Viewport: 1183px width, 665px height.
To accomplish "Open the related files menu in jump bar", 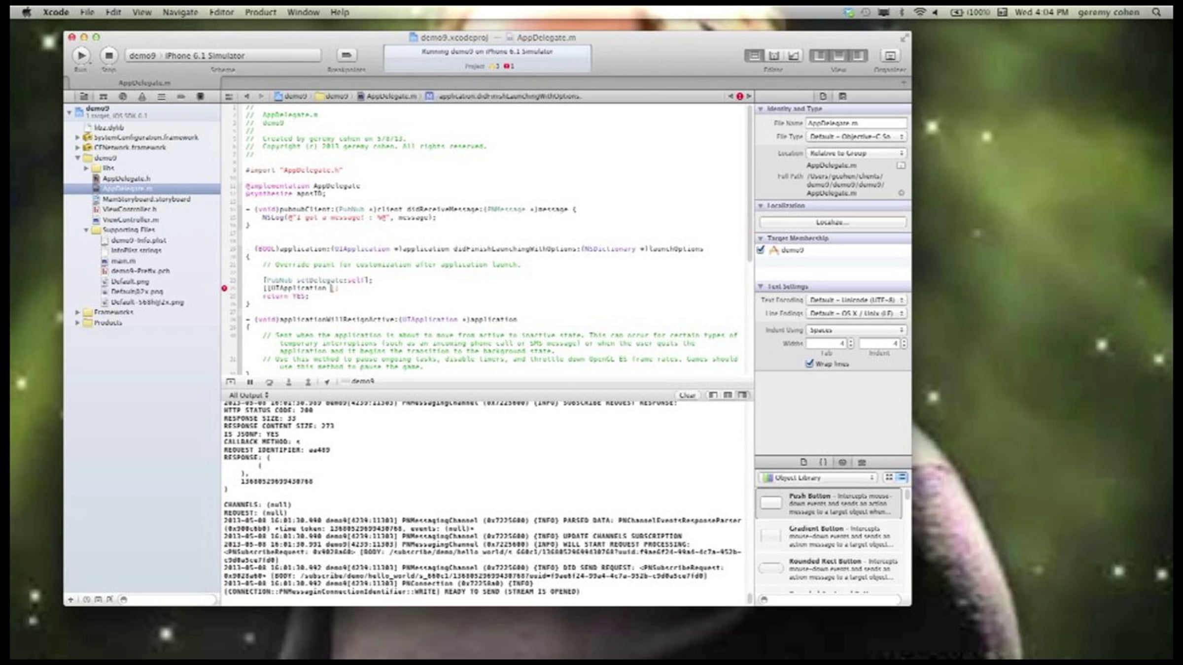I will [229, 97].
